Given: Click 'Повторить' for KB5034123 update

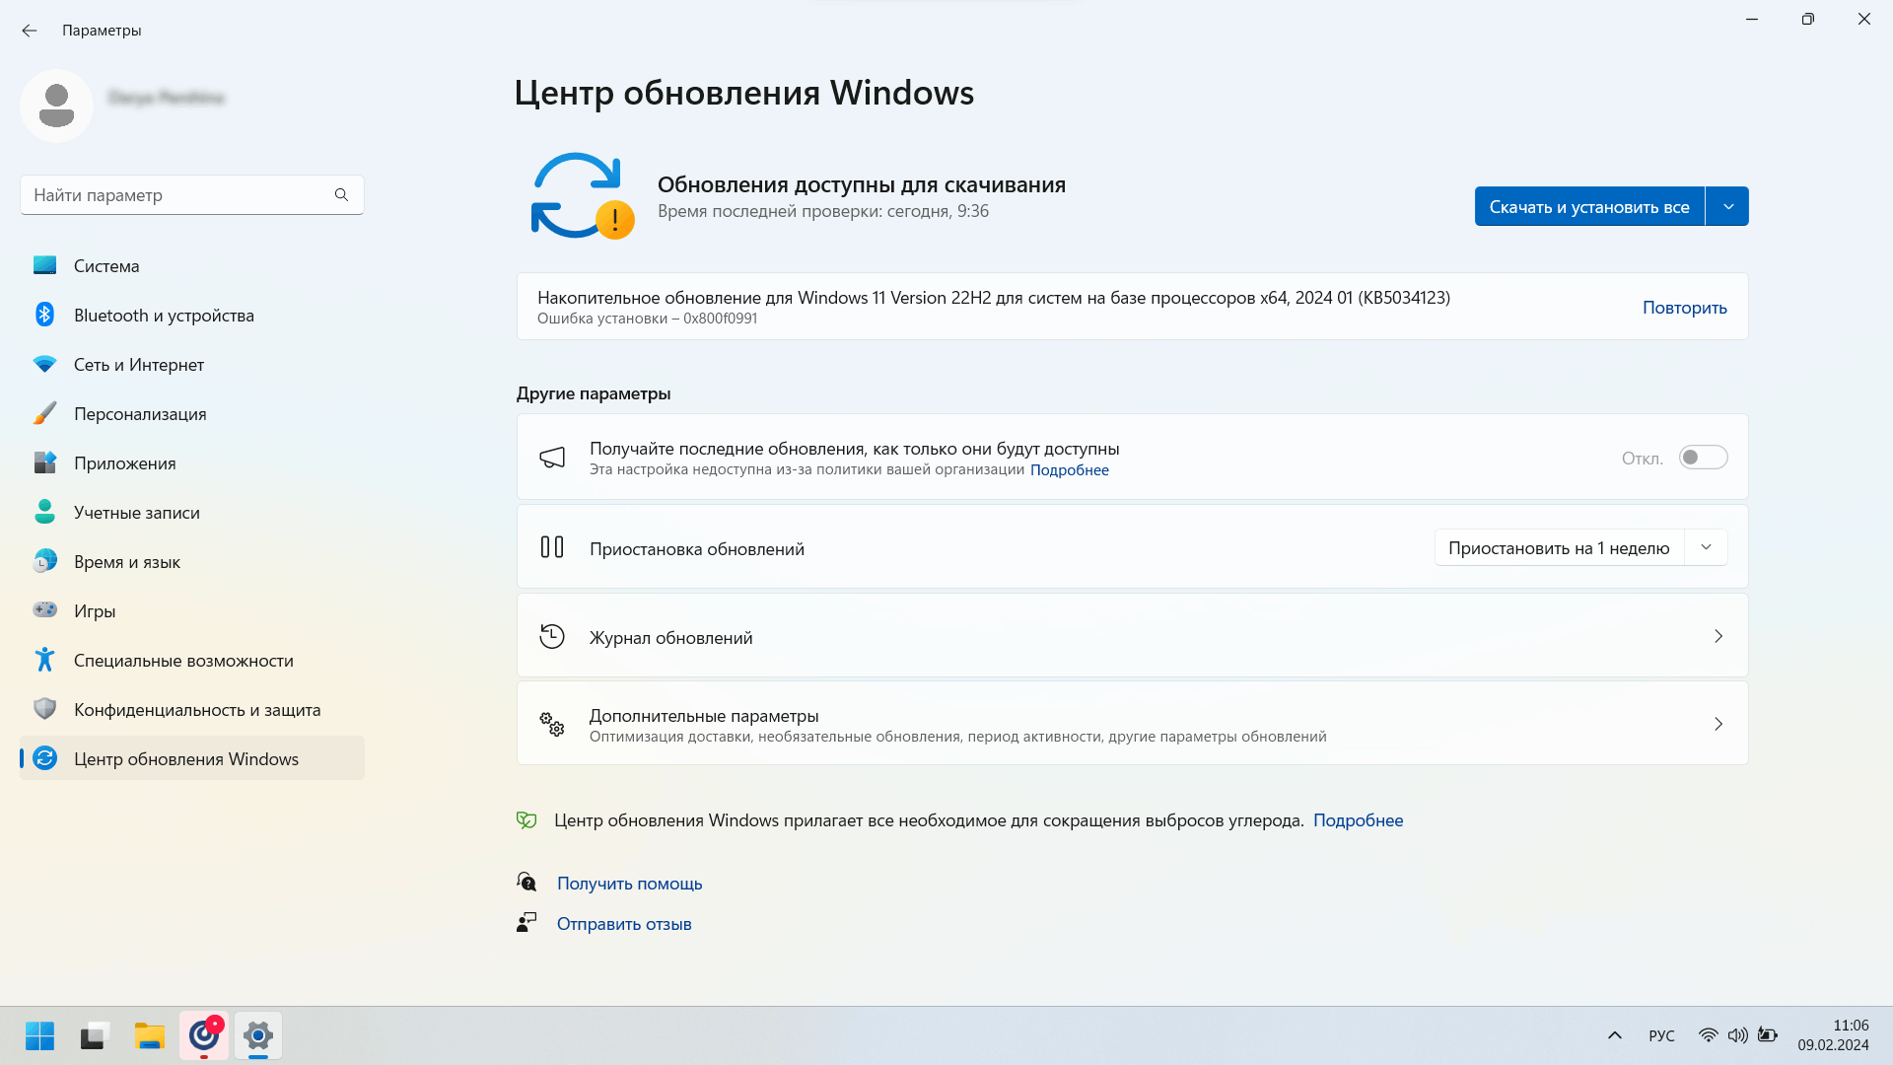Looking at the screenshot, I should click(1684, 308).
